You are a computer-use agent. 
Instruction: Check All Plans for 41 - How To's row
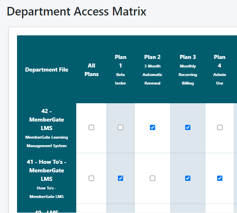(91, 178)
